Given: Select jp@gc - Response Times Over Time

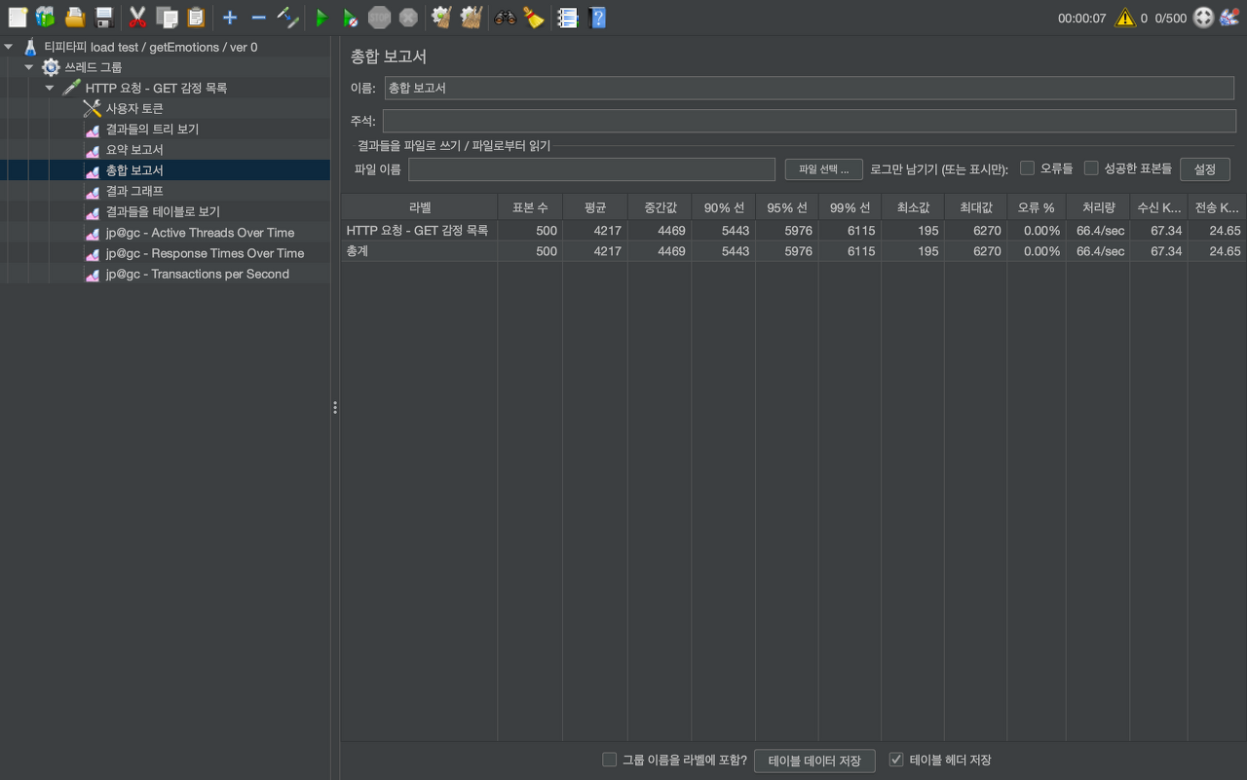Looking at the screenshot, I should tap(205, 253).
